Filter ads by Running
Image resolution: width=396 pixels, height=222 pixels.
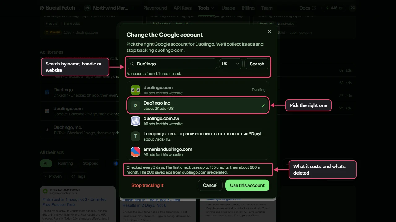pyautogui.click(x=66, y=163)
